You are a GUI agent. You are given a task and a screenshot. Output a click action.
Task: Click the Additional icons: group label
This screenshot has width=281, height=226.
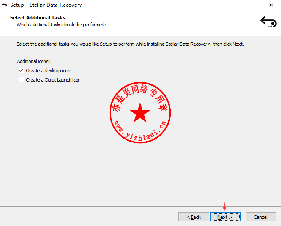tap(33, 61)
